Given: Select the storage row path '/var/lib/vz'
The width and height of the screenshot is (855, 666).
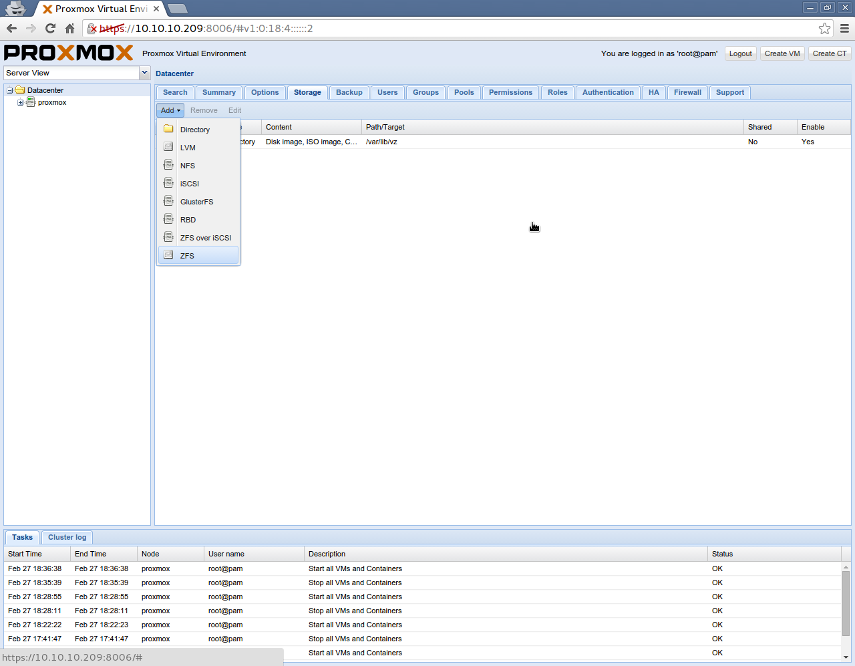Looking at the screenshot, I should tap(381, 142).
